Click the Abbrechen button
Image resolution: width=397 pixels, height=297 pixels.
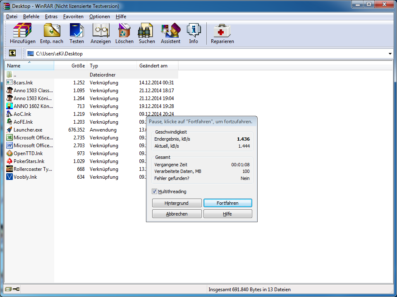[177, 214]
